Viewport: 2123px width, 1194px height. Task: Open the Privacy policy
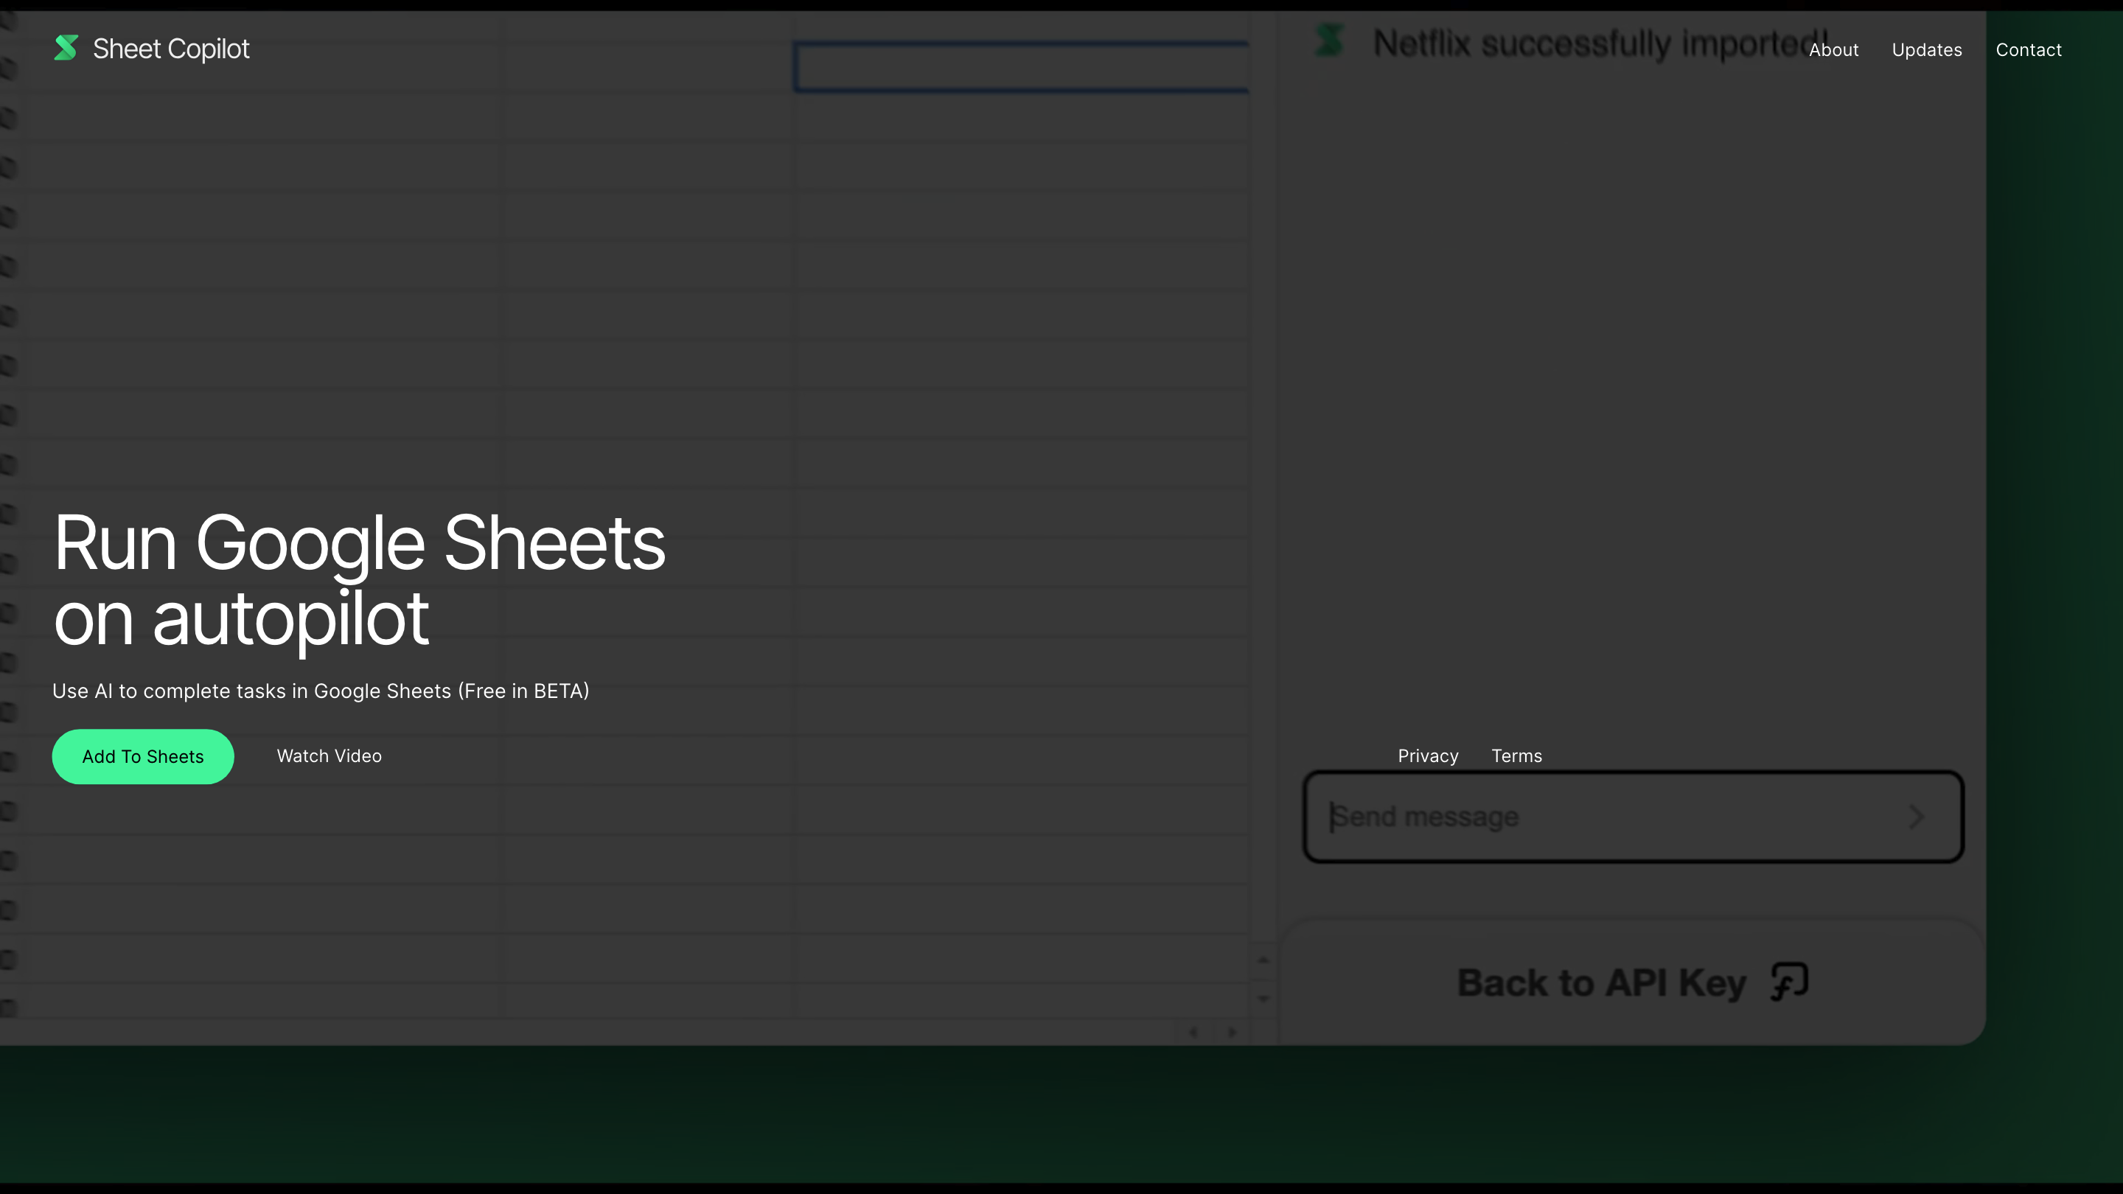pyautogui.click(x=1429, y=755)
